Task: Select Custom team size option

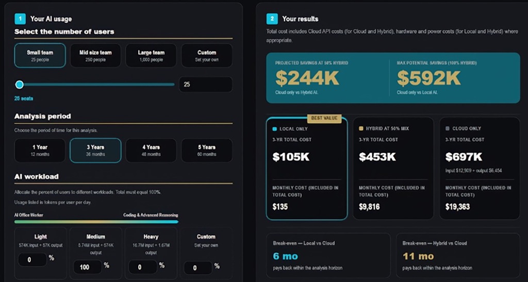Action: 207,56
